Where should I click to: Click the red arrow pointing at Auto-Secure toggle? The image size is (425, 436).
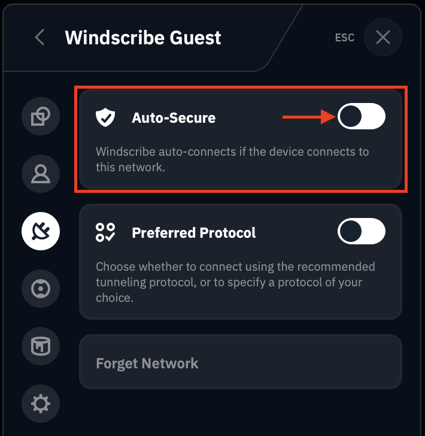[x=308, y=117]
